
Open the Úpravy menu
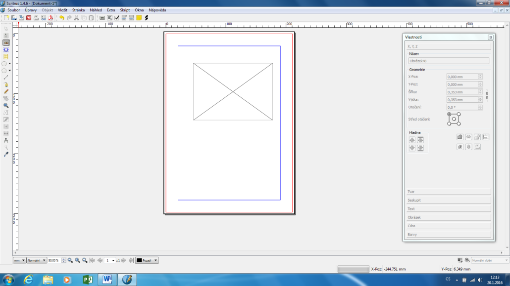click(31, 10)
